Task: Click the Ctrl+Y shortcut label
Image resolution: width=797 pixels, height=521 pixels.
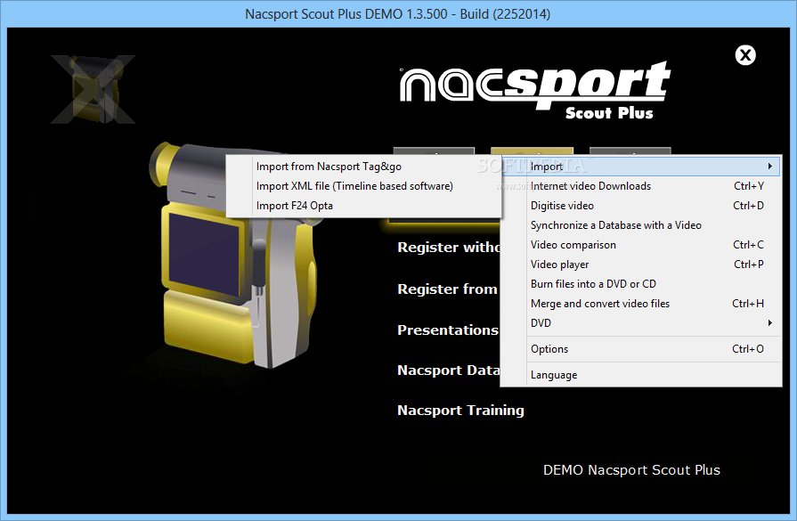Action: point(749,186)
